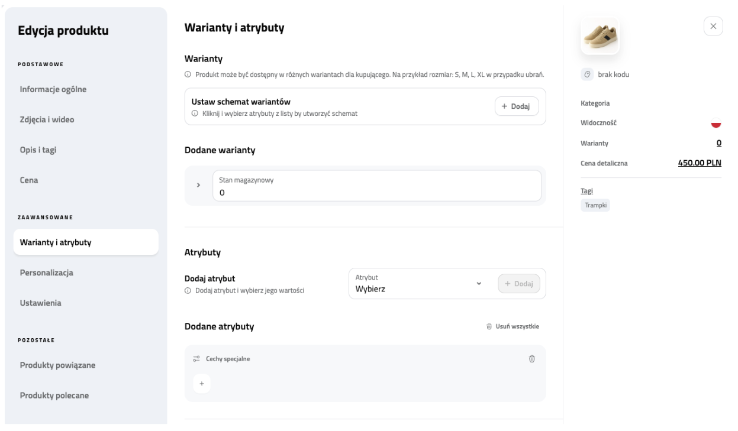This screenshot has width=738, height=431.
Task: Click the info icon under Warianty heading
Action: point(188,76)
